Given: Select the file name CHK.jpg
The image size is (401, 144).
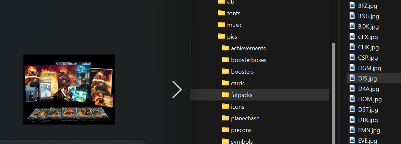Looking at the screenshot, I should [x=369, y=47].
